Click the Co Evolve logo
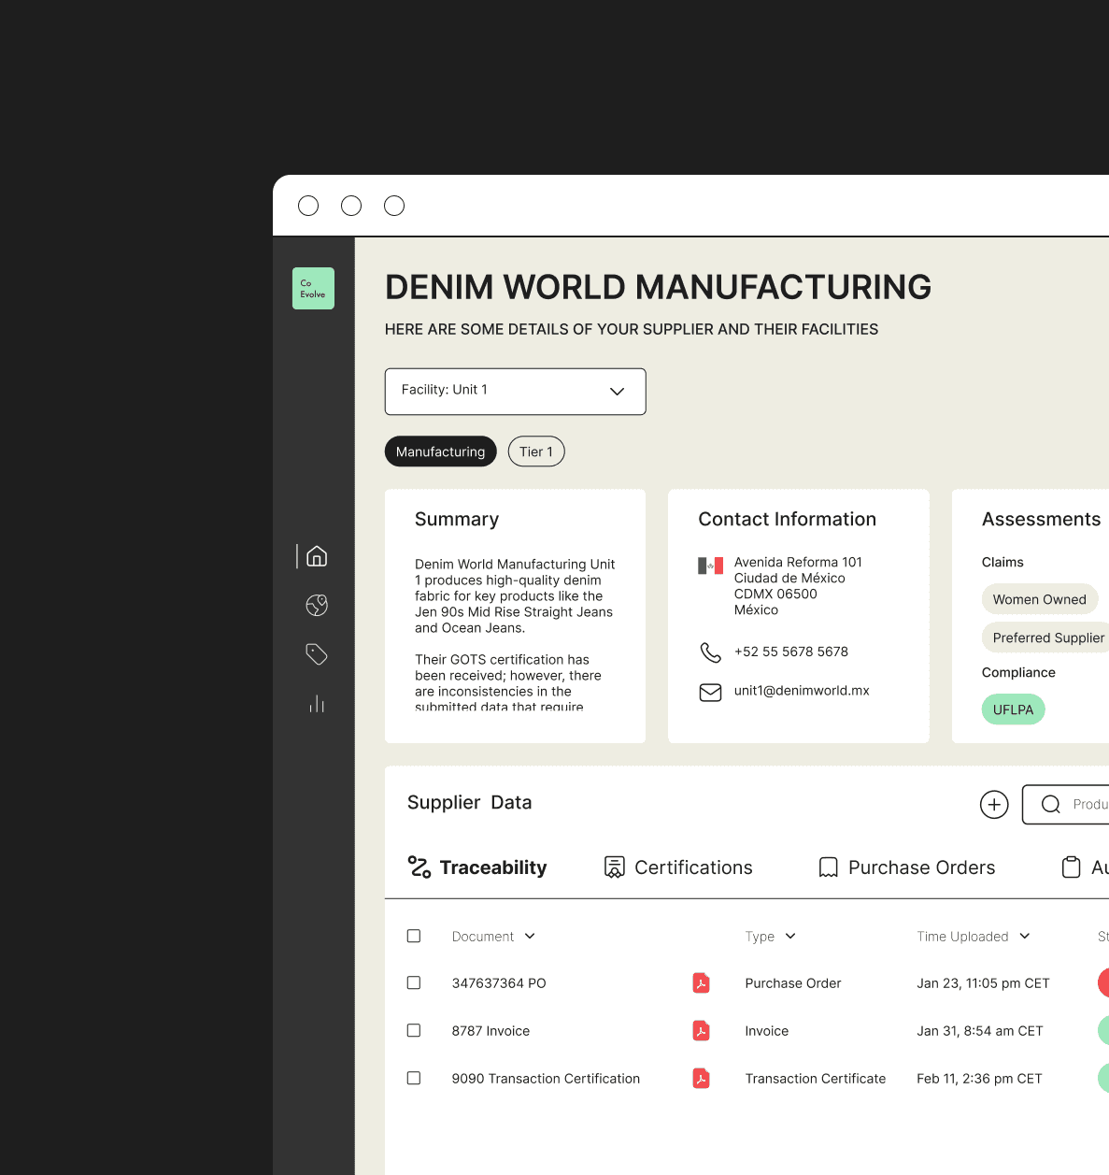Image resolution: width=1109 pixels, height=1175 pixels. point(313,288)
